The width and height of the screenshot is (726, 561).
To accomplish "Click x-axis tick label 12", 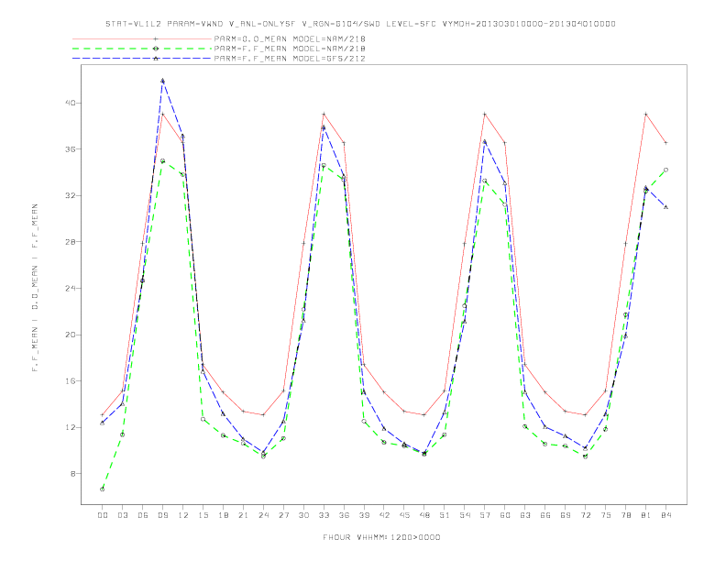I will click(x=183, y=515).
